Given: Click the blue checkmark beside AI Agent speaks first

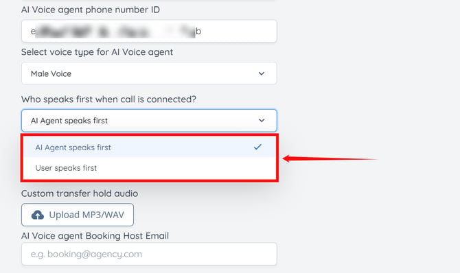Looking at the screenshot, I should click(x=257, y=147).
